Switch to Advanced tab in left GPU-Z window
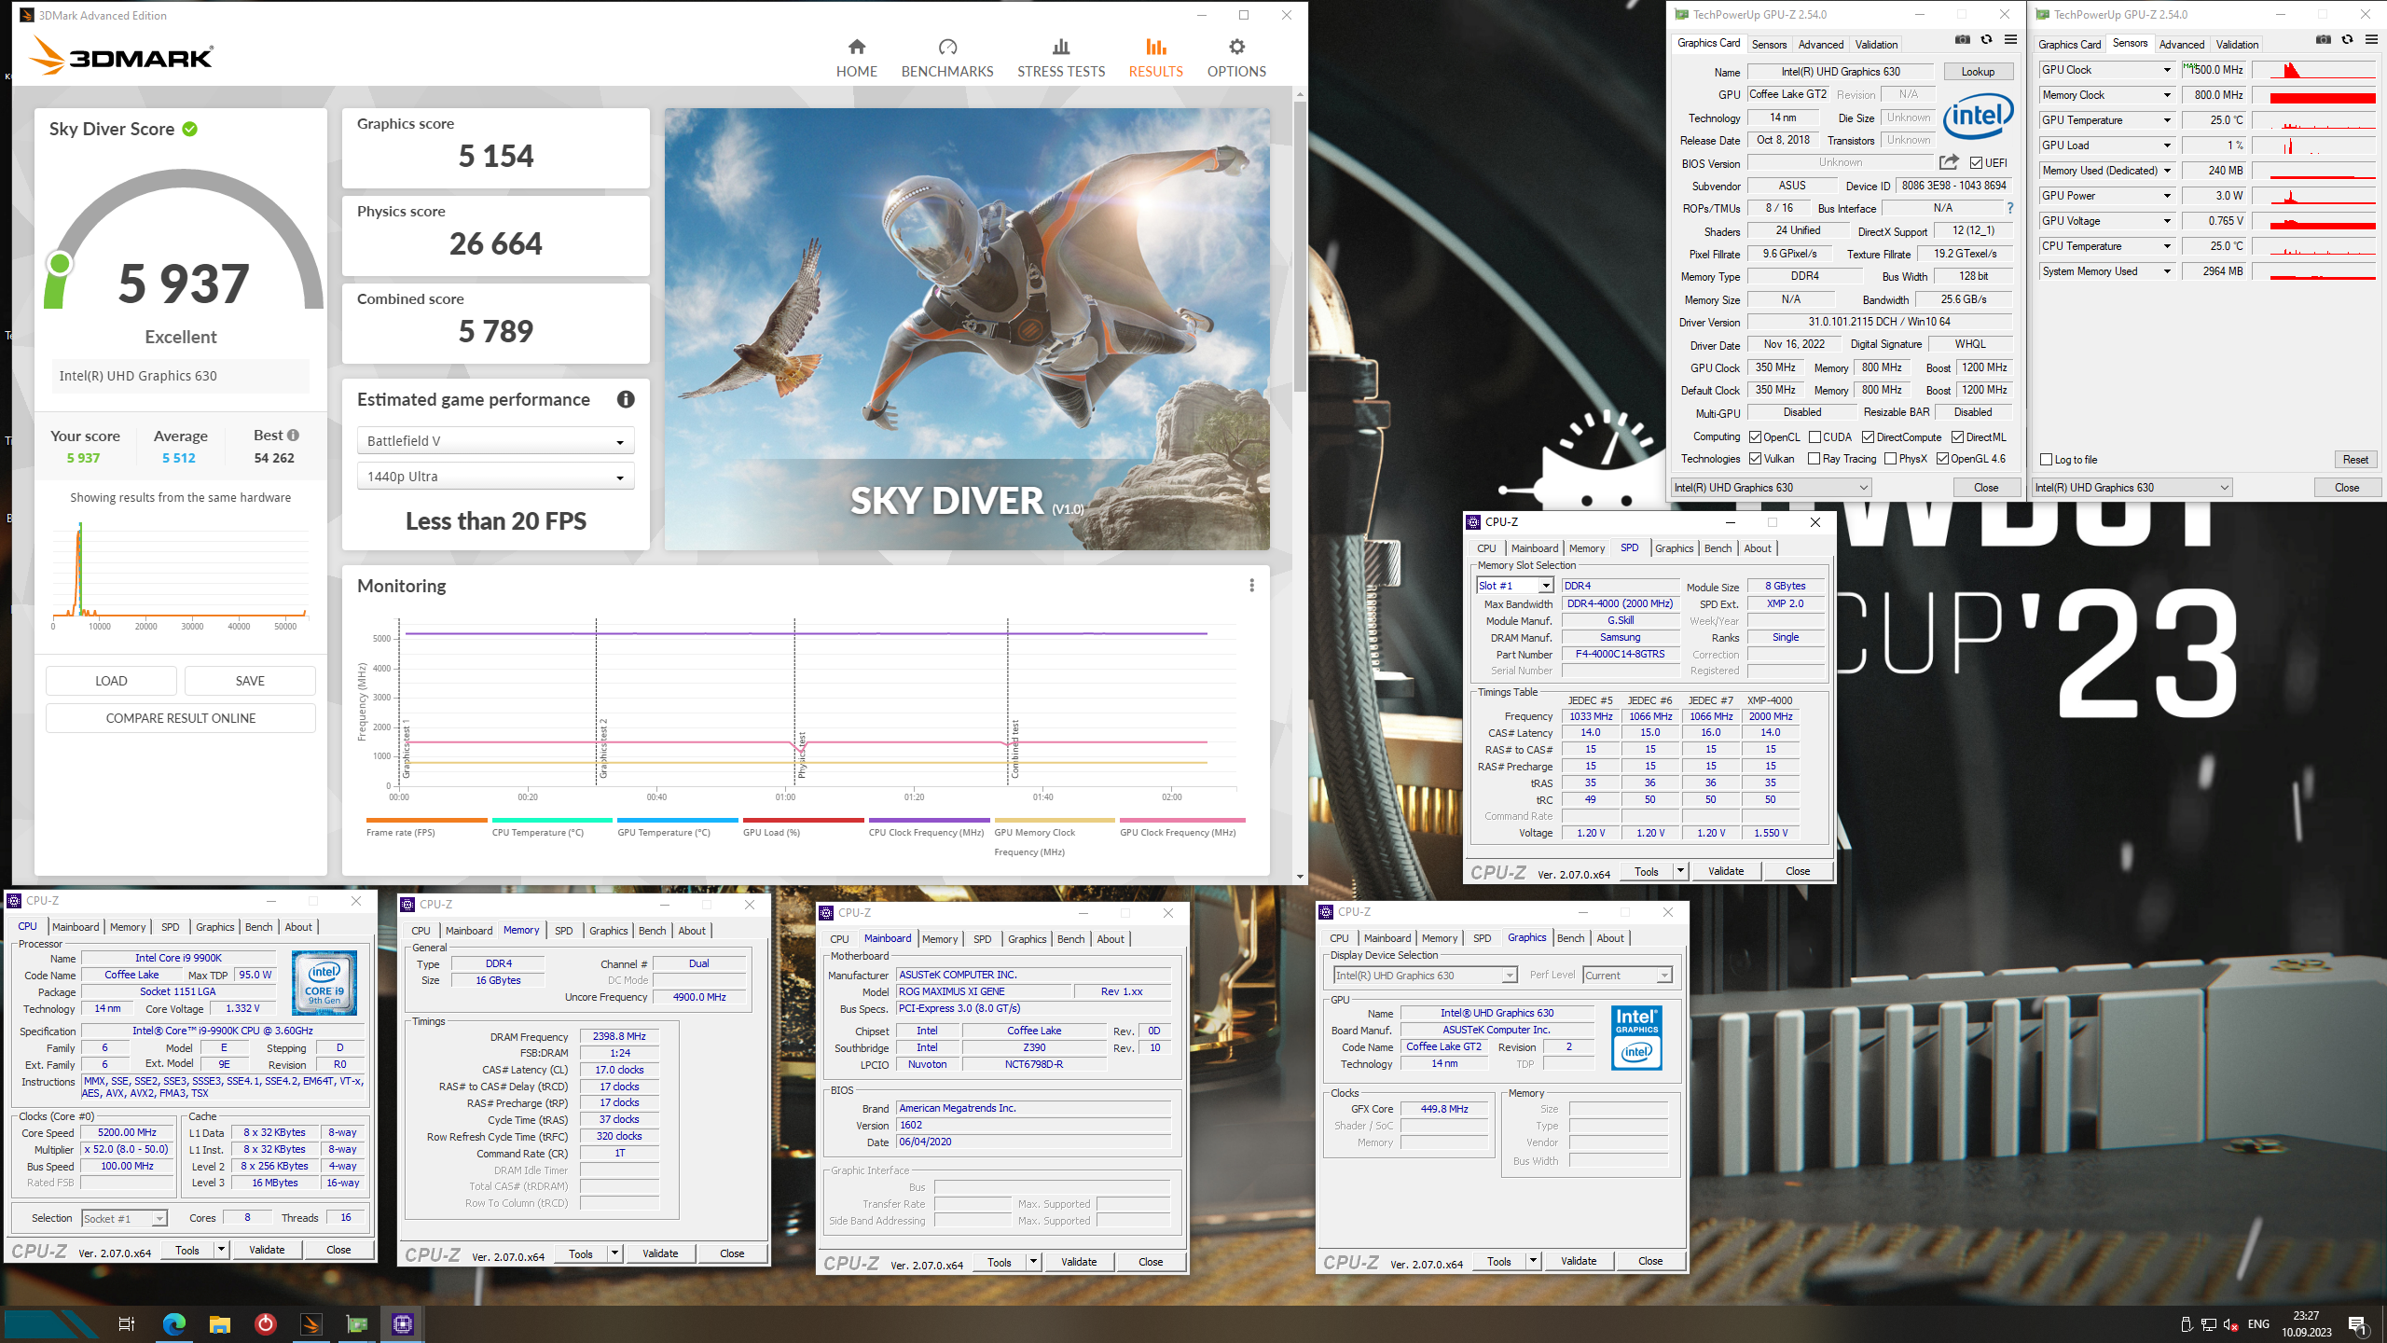The image size is (2387, 1343). tap(1820, 45)
